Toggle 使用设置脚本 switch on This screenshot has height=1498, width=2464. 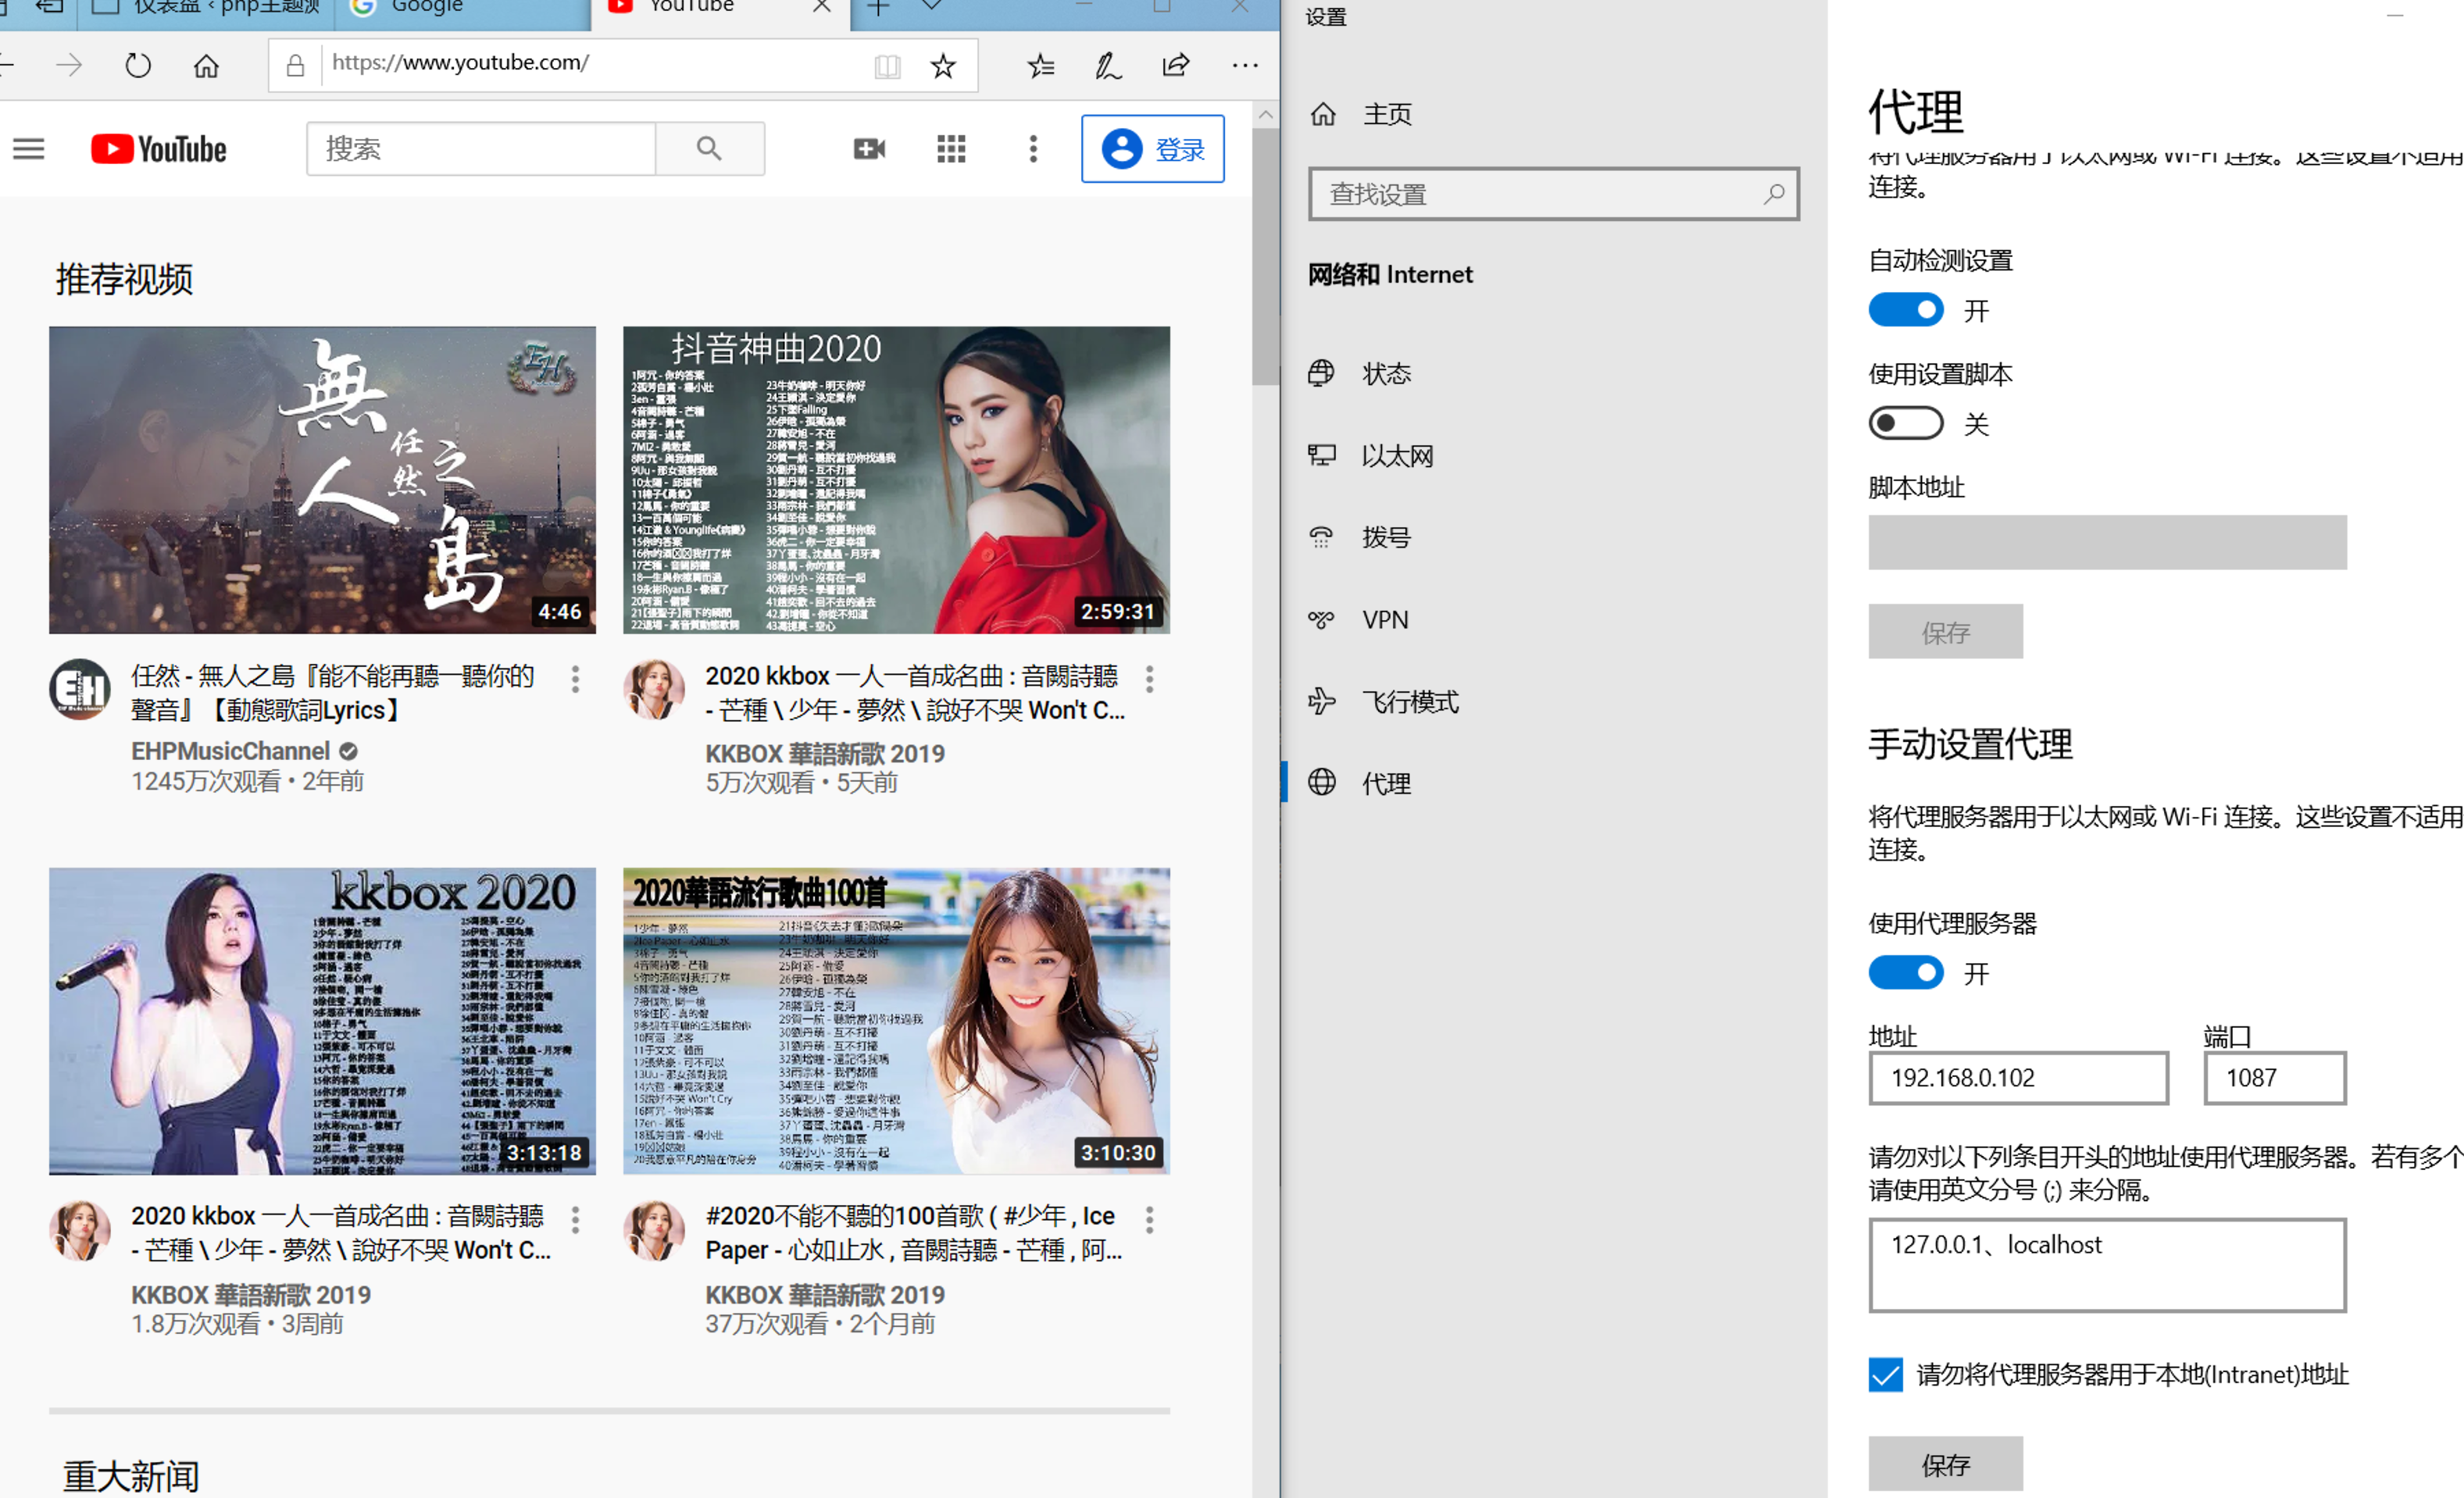pyautogui.click(x=1906, y=423)
